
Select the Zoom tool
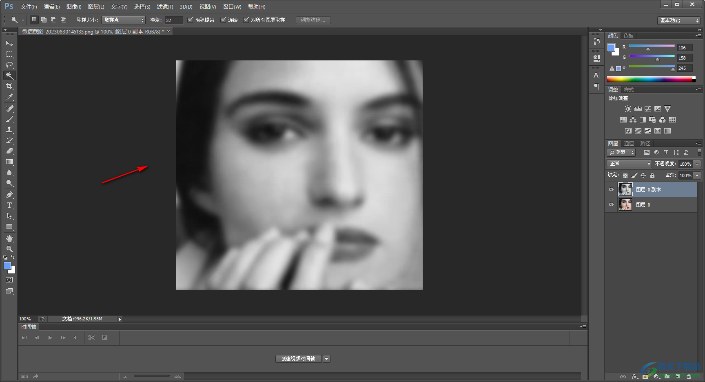click(x=9, y=249)
